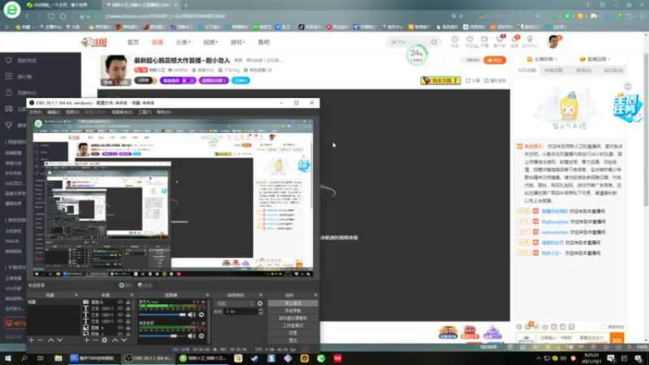Toggle visibility of first text source
This screenshot has height=365, width=649.
(120, 308)
